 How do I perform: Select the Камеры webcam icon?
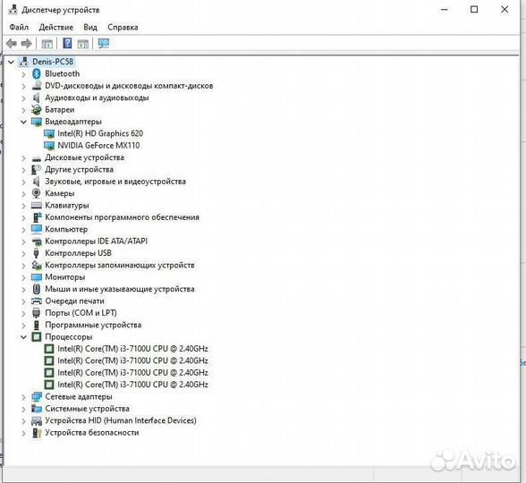tap(36, 193)
